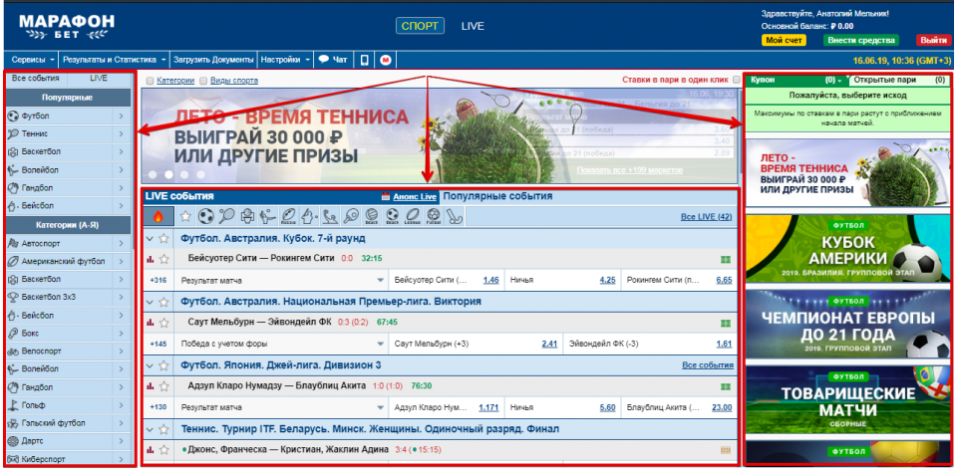Tick the Категории checkbox

click(150, 81)
